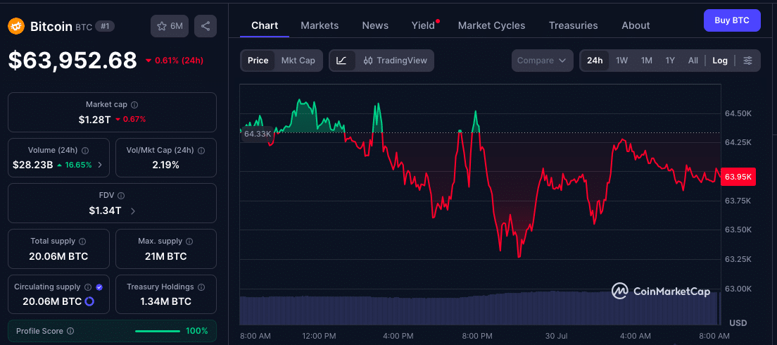This screenshot has width=777, height=345.
Task: Expand FDV details chevron
Action: pyautogui.click(x=133, y=211)
